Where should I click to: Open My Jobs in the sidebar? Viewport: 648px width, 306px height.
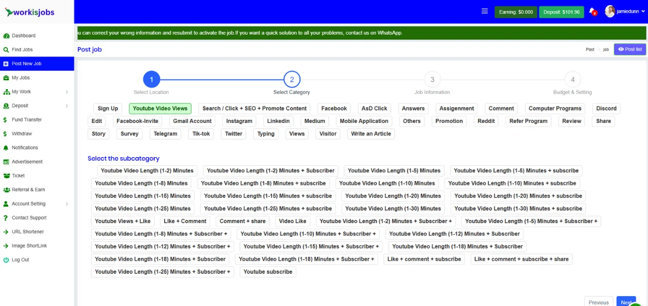coord(21,78)
